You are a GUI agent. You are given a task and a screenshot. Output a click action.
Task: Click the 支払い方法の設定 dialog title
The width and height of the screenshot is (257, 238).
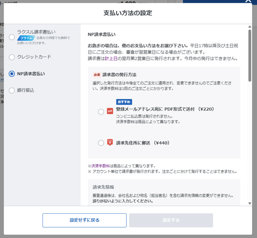[x=128, y=13]
